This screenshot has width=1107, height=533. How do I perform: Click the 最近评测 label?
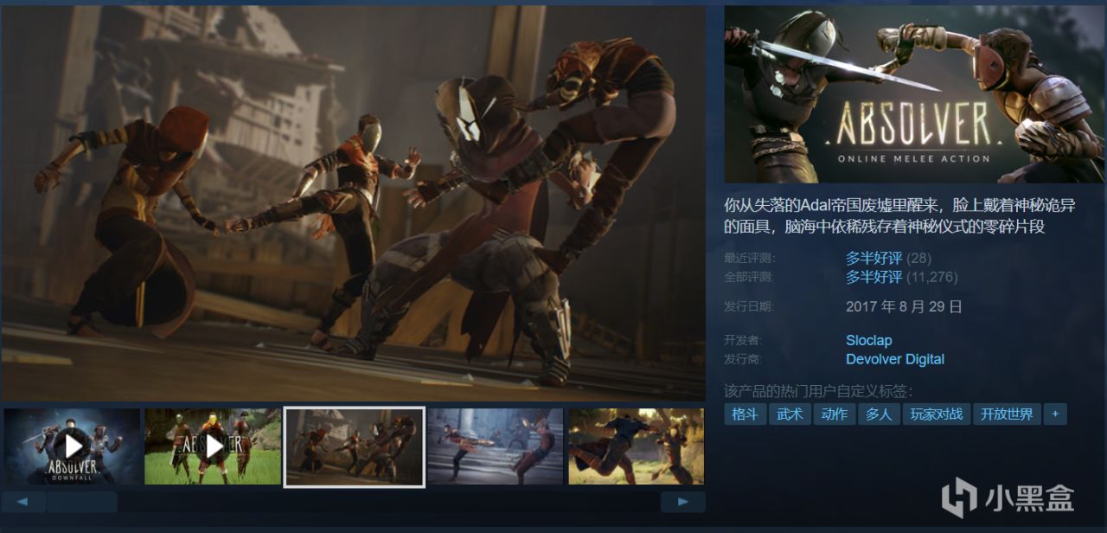[x=750, y=258]
